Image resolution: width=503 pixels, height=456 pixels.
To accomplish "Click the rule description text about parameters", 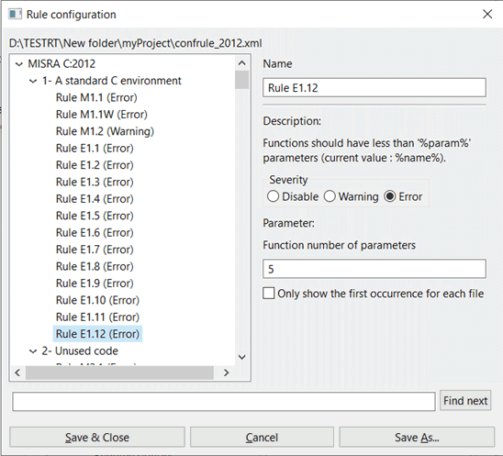I will pos(366,150).
